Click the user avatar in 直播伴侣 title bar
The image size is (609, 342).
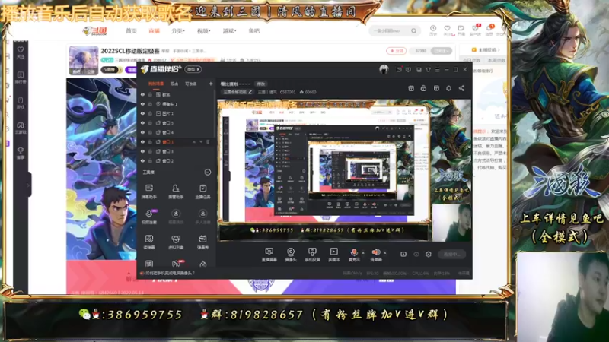pyautogui.click(x=384, y=69)
